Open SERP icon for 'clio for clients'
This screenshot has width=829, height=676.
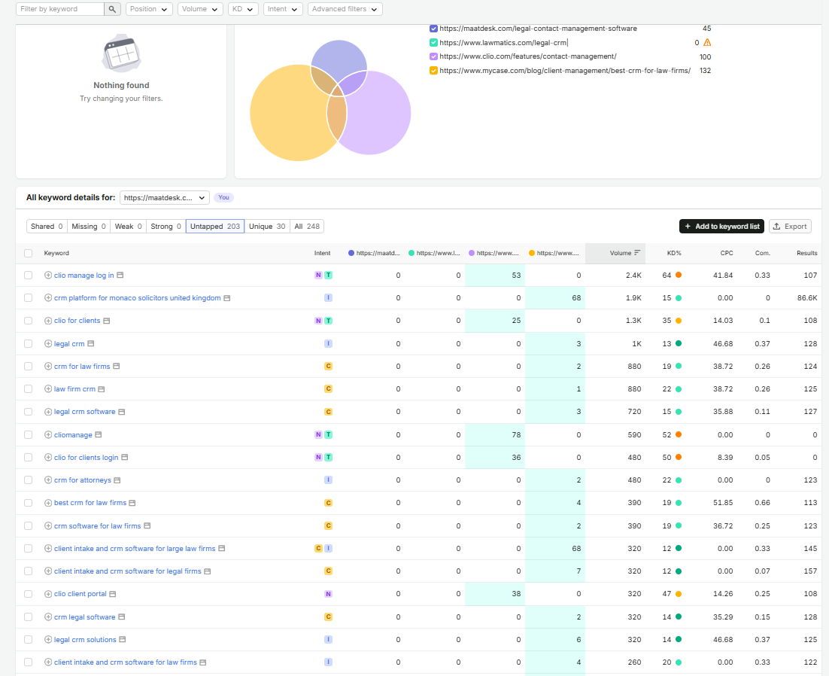tap(106, 321)
